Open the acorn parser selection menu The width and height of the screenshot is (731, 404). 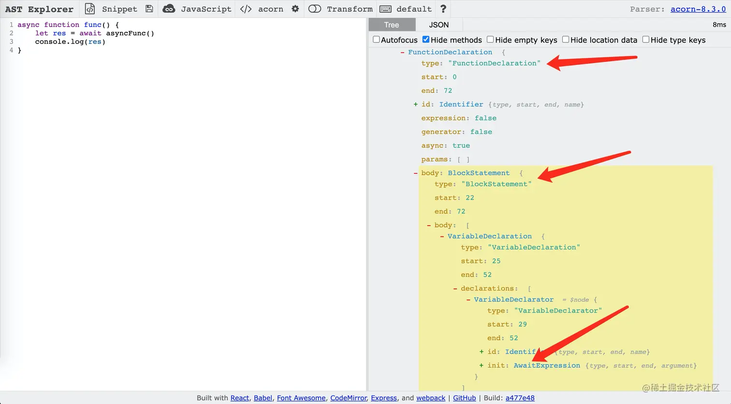(262, 9)
